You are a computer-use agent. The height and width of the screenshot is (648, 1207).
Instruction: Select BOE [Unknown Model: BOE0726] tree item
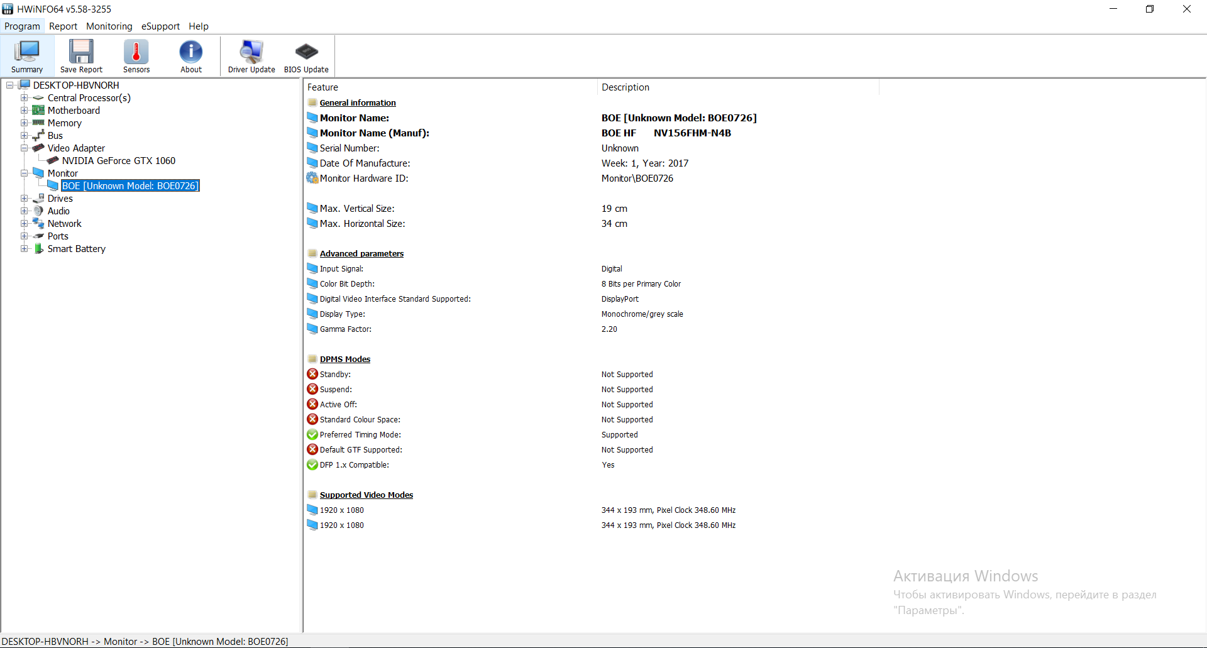[130, 186]
